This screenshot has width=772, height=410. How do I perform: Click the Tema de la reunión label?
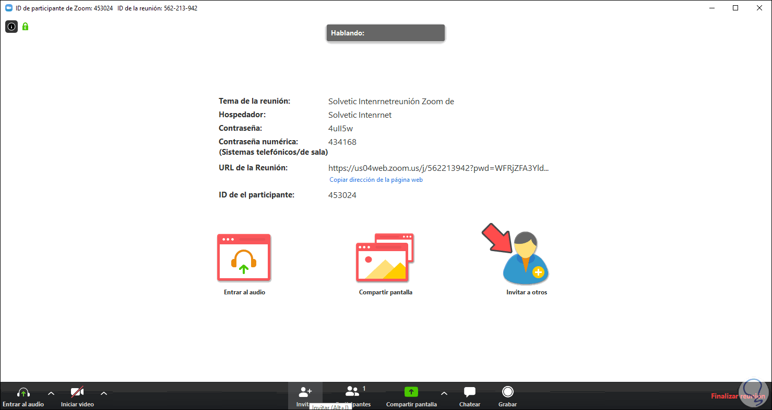(x=254, y=101)
